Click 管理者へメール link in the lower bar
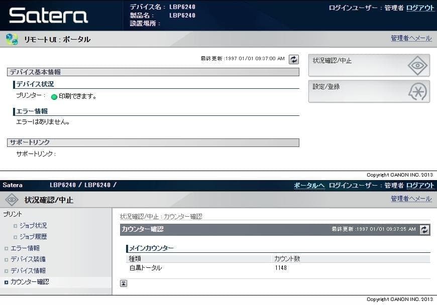 pos(411,199)
